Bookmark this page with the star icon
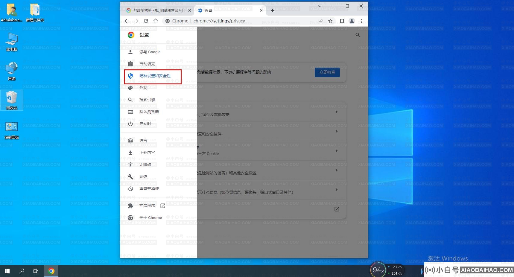The height and width of the screenshot is (277, 514). 330,21
